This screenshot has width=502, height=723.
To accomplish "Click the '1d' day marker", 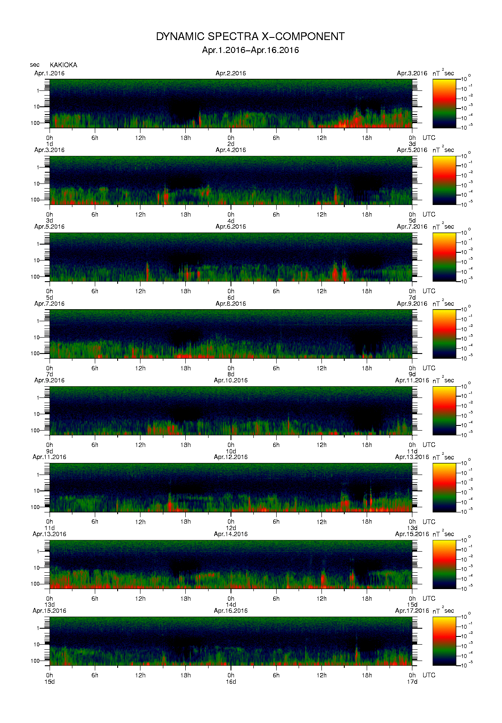I will coord(50,144).
